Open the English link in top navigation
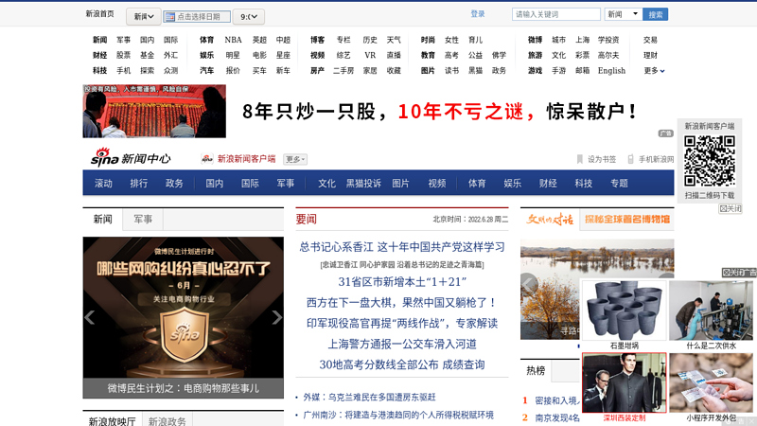This screenshot has width=757, height=426. pyautogui.click(x=611, y=70)
